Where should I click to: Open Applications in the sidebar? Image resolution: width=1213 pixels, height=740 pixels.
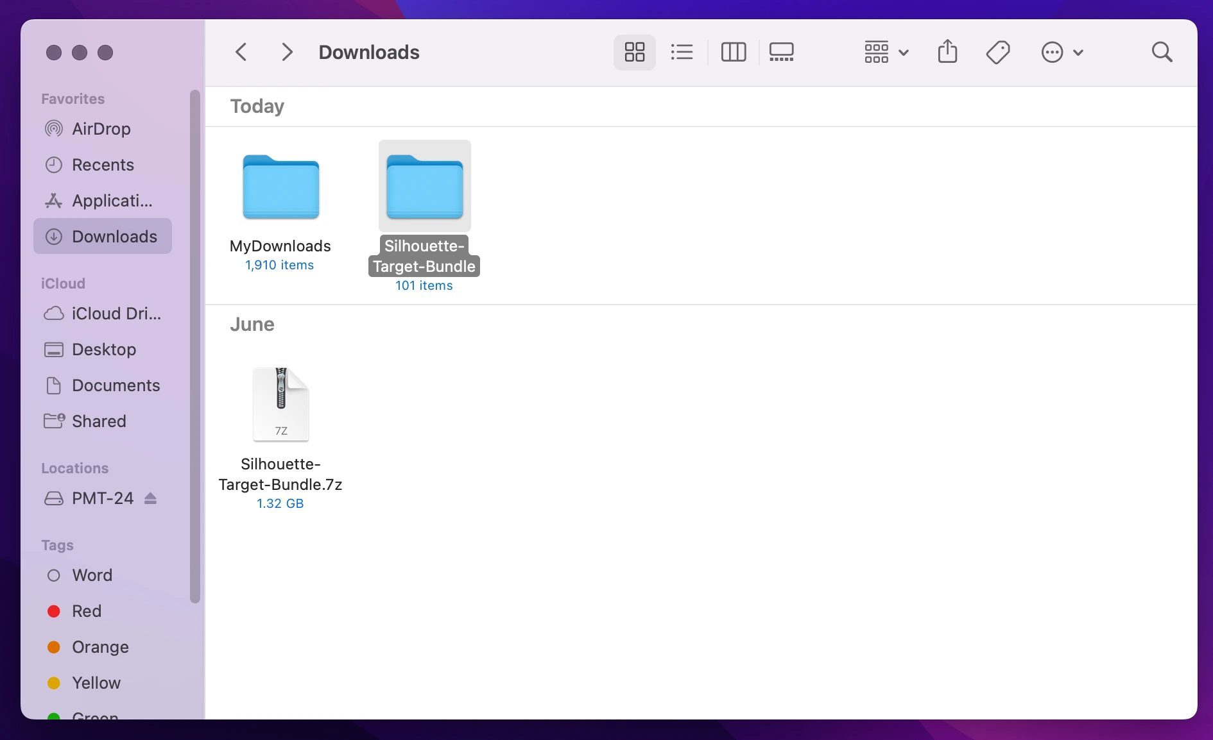pyautogui.click(x=103, y=201)
